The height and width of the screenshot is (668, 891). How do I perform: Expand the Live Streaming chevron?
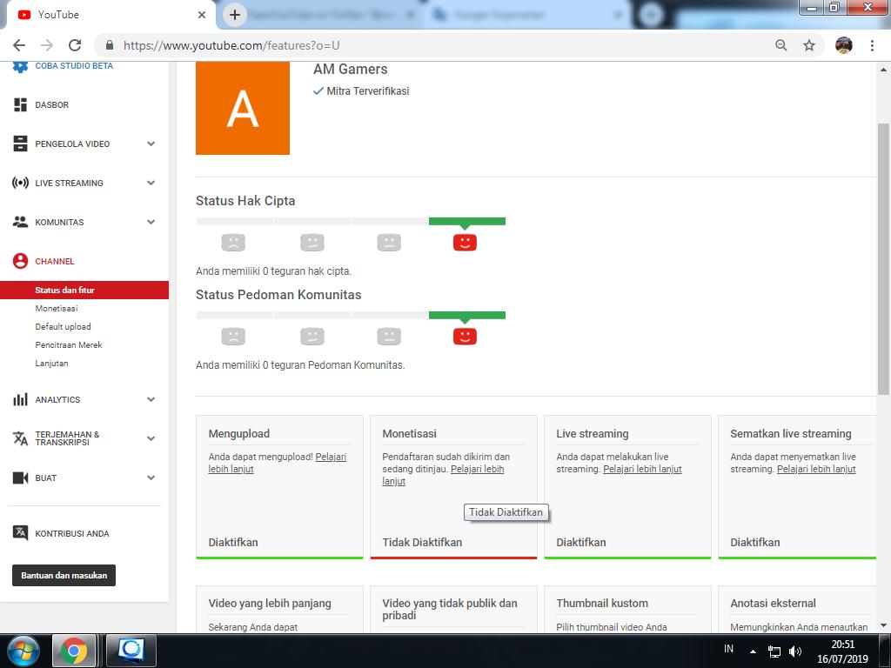151,183
